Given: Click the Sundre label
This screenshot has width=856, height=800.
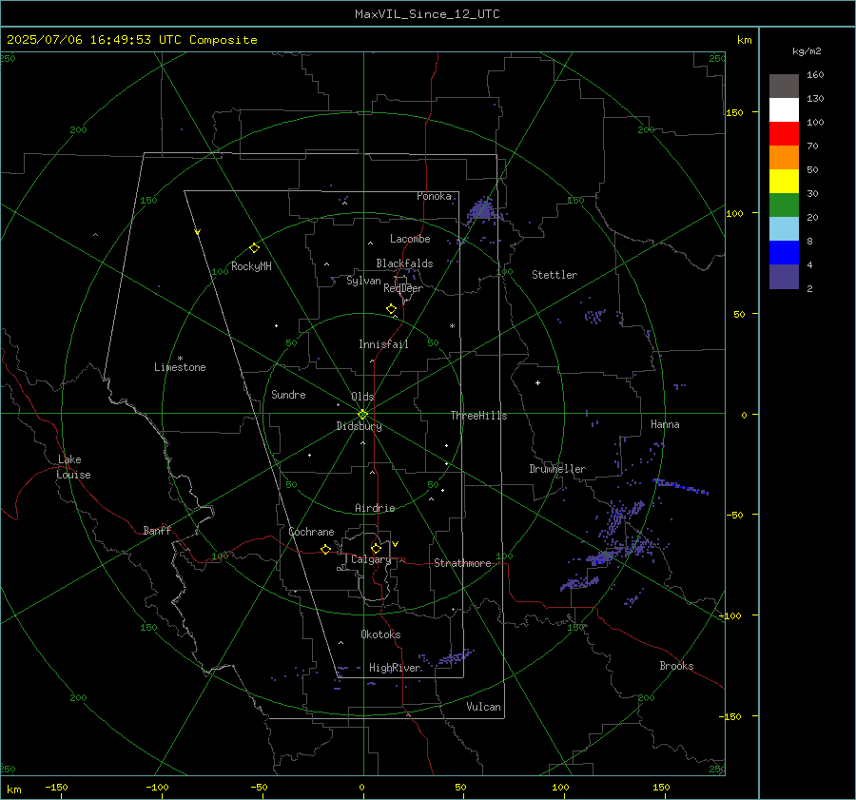Looking at the screenshot, I should [x=288, y=395].
